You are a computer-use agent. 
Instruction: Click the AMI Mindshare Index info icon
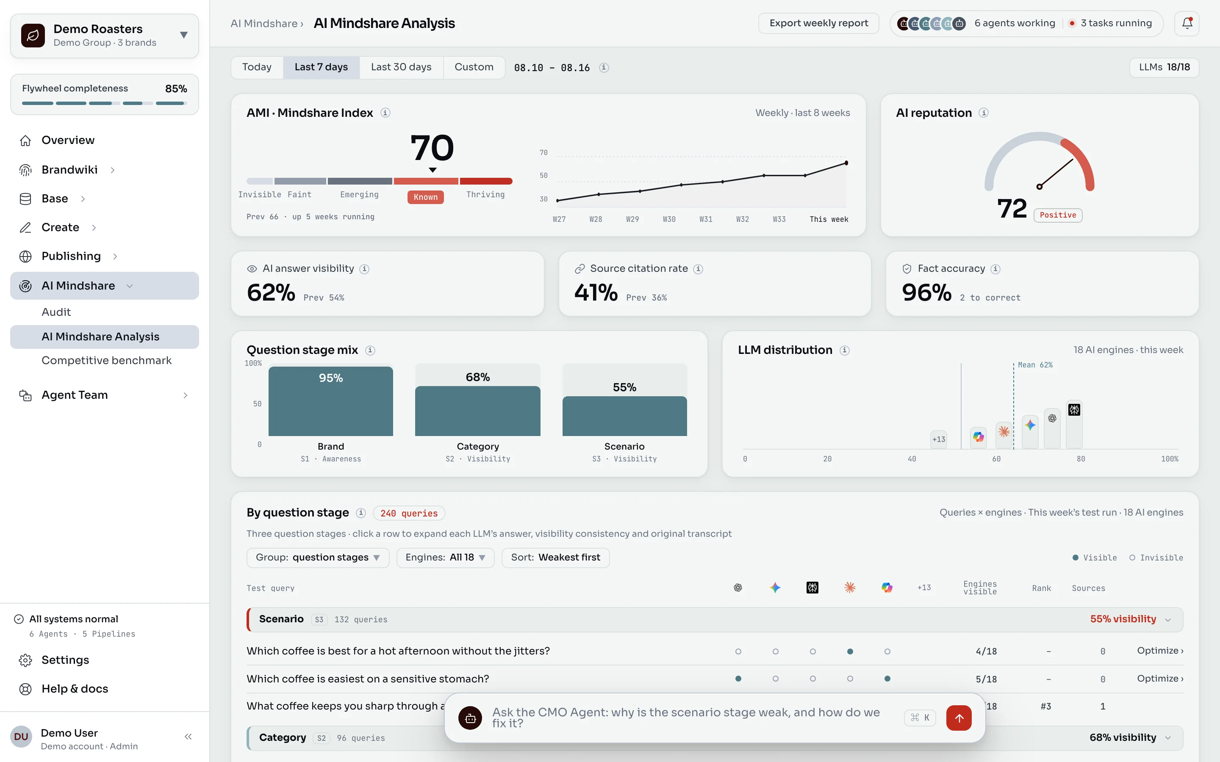(385, 113)
